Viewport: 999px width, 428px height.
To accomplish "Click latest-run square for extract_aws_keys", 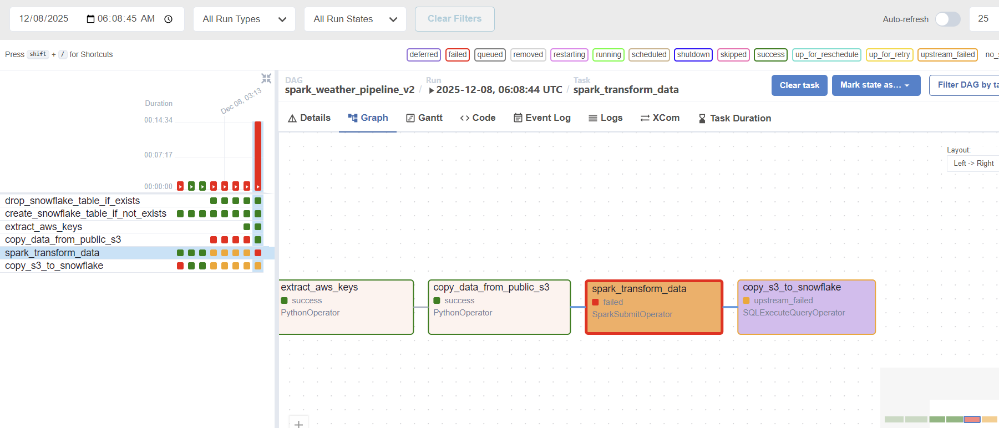I will pos(258,227).
